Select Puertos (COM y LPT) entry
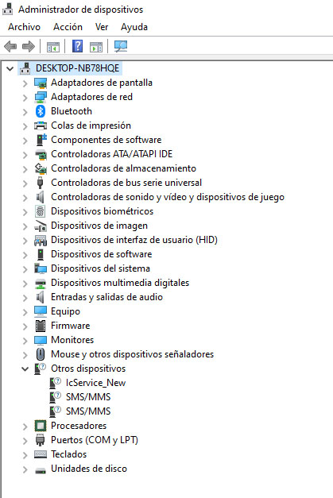 click(95, 440)
